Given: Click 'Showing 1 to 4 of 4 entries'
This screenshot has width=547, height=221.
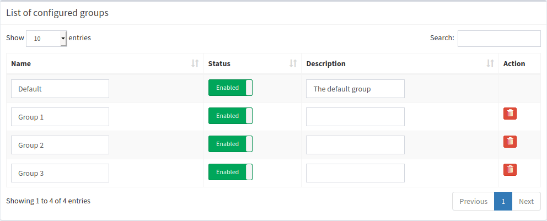Looking at the screenshot, I should tap(48, 201).
